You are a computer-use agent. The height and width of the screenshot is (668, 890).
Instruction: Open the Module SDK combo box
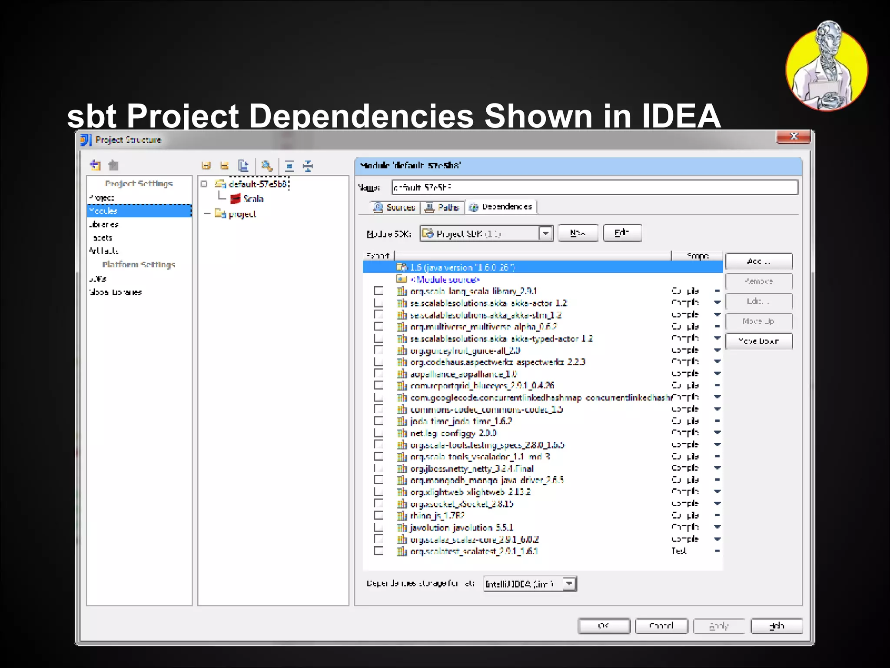pyautogui.click(x=486, y=234)
